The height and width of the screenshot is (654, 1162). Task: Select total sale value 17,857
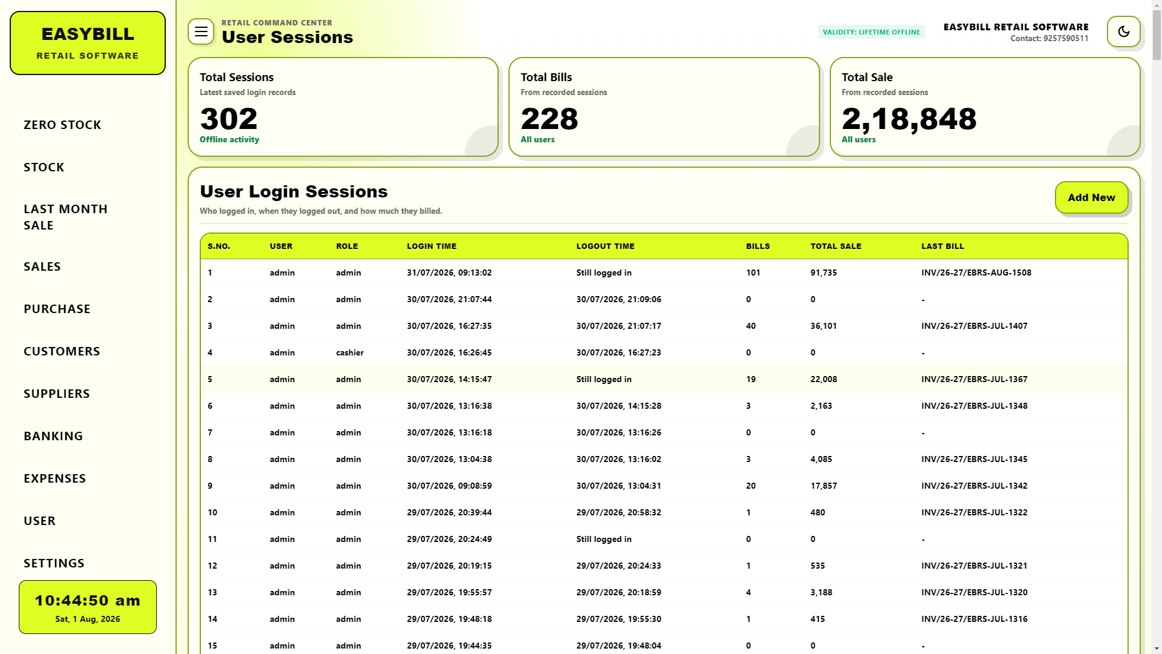click(824, 486)
